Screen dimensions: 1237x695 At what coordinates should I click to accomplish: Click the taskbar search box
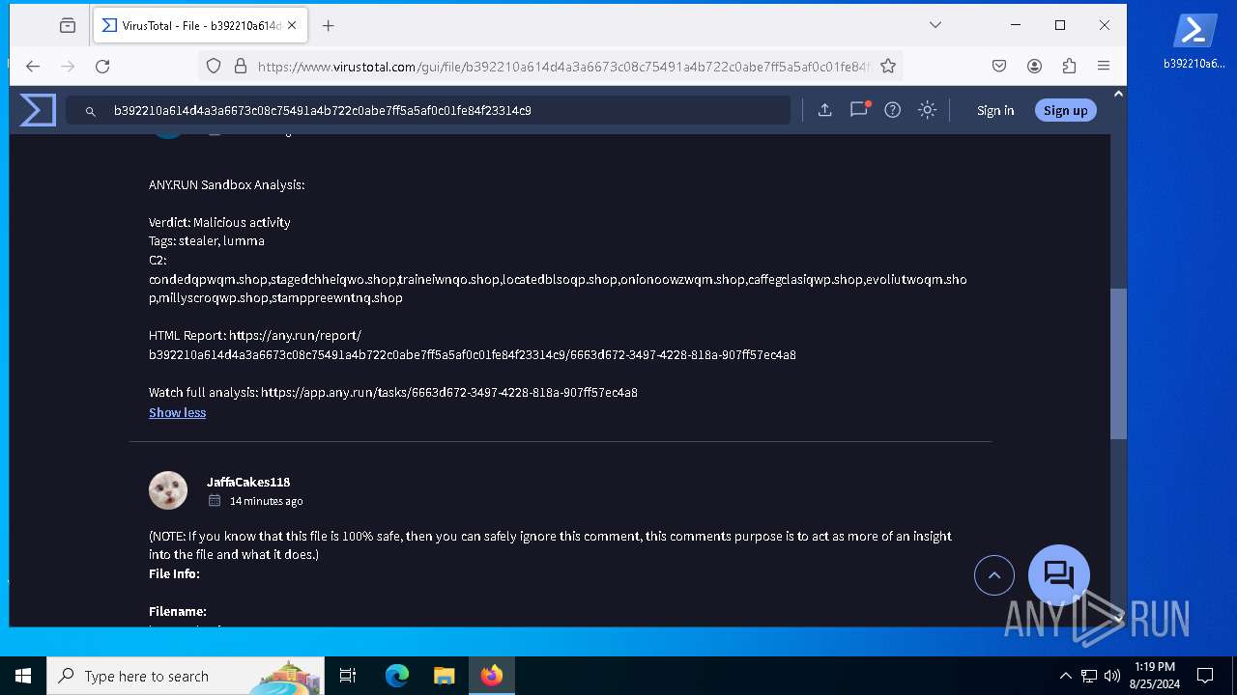pos(186,676)
